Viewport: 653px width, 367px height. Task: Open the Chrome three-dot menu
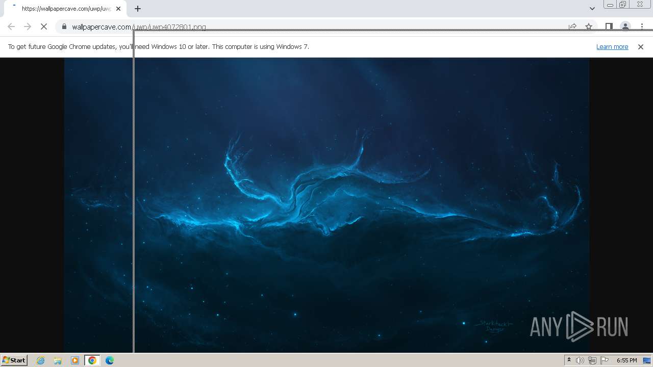[x=642, y=27]
